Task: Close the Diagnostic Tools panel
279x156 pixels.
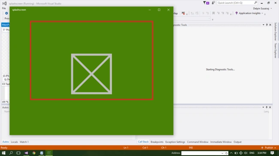Action: pos(270,25)
